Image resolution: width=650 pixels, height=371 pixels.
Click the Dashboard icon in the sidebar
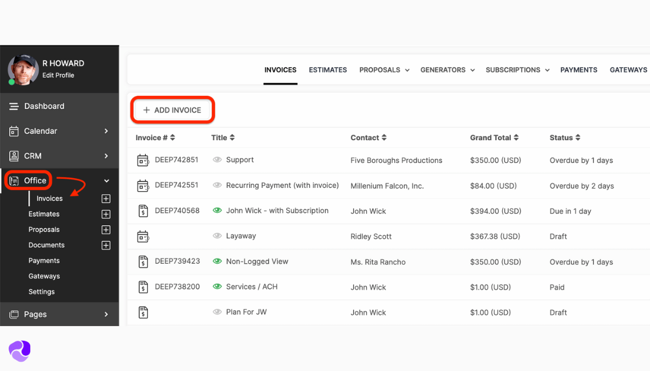(15, 106)
